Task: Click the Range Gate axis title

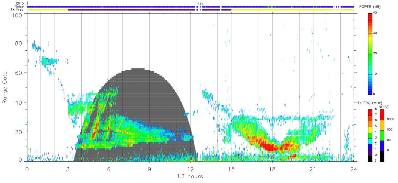Action: (x=5, y=88)
